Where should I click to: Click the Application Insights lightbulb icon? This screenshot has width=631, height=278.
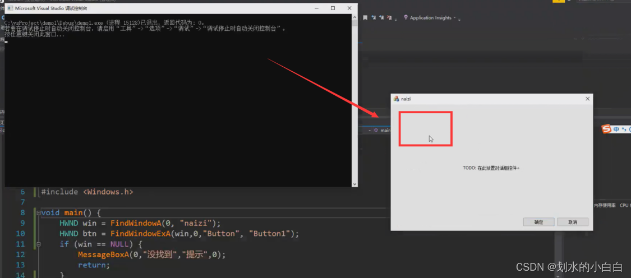click(406, 18)
